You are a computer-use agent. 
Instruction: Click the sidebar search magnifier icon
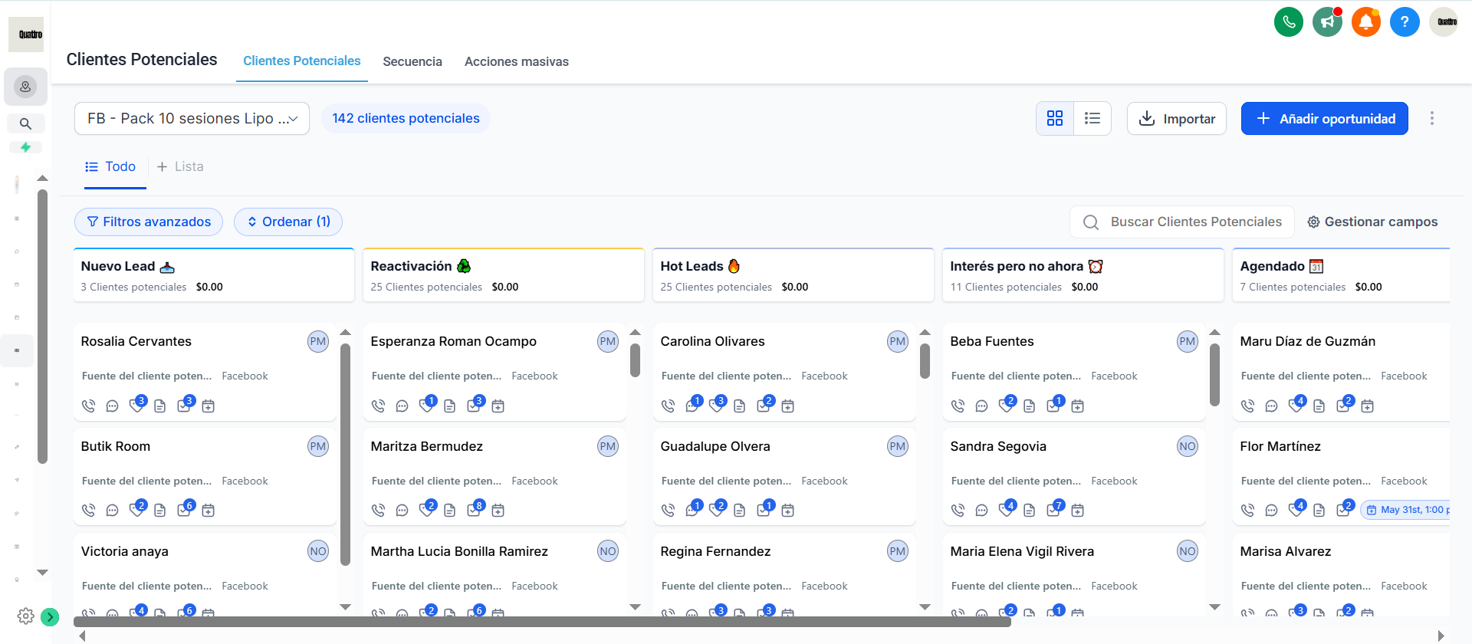pyautogui.click(x=25, y=123)
